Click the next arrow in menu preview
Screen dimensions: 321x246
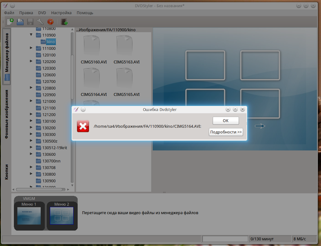point(260,126)
